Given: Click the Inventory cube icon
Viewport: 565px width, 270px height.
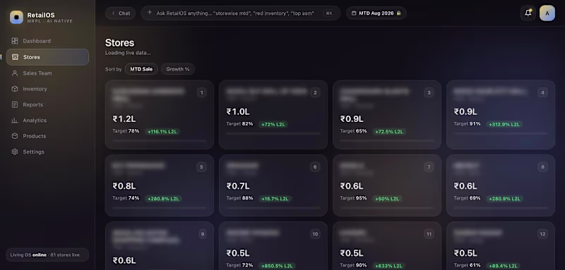Looking at the screenshot, I should tap(15, 89).
